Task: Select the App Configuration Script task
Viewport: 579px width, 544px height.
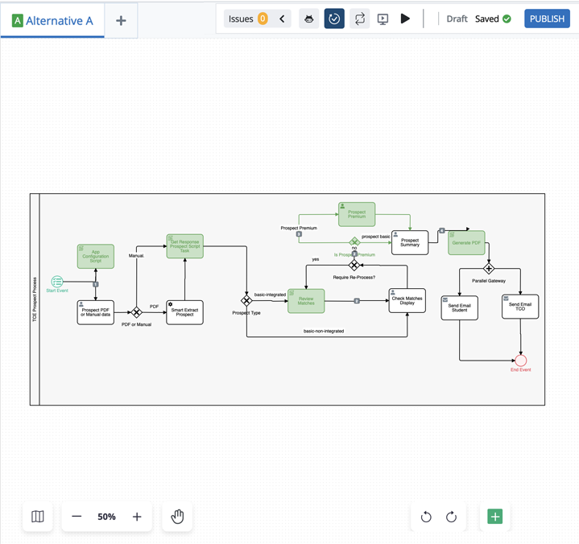Action: [96, 256]
